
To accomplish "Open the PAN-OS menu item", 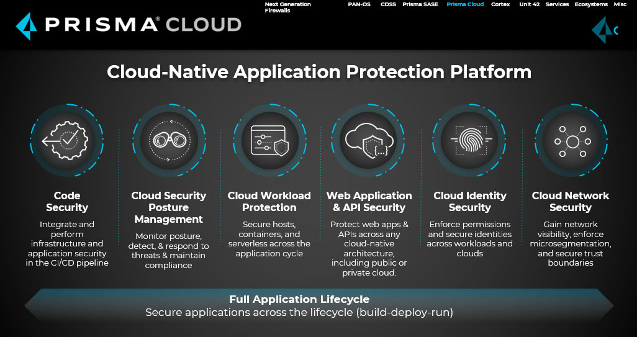I will pos(359,4).
